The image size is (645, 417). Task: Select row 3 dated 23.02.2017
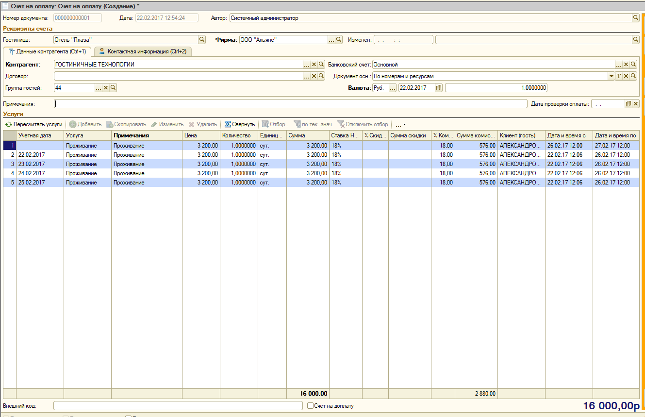321,164
